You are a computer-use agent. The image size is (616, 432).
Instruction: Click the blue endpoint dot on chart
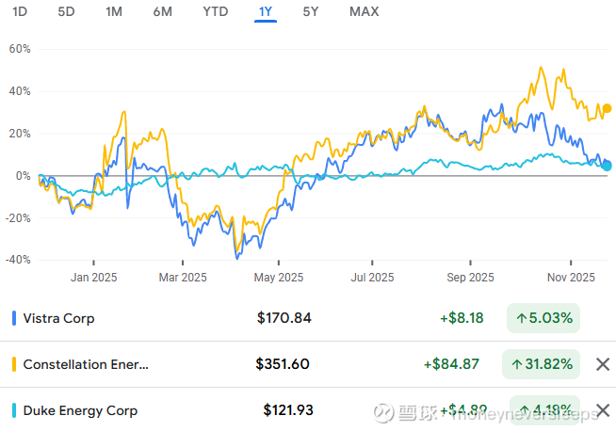[x=607, y=166]
